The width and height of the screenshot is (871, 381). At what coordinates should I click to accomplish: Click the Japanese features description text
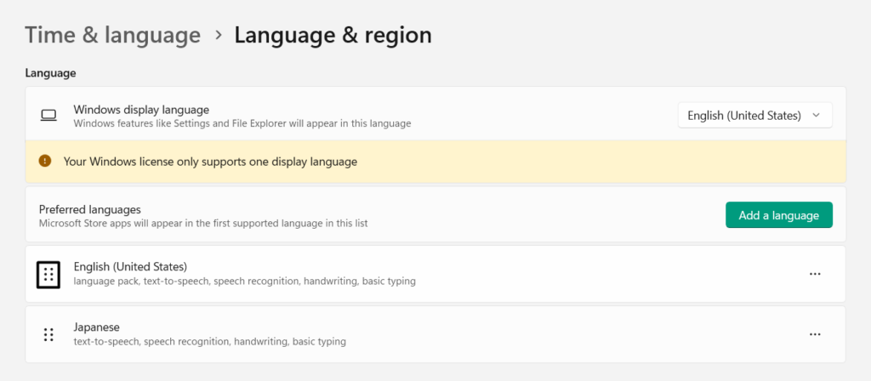[209, 342]
